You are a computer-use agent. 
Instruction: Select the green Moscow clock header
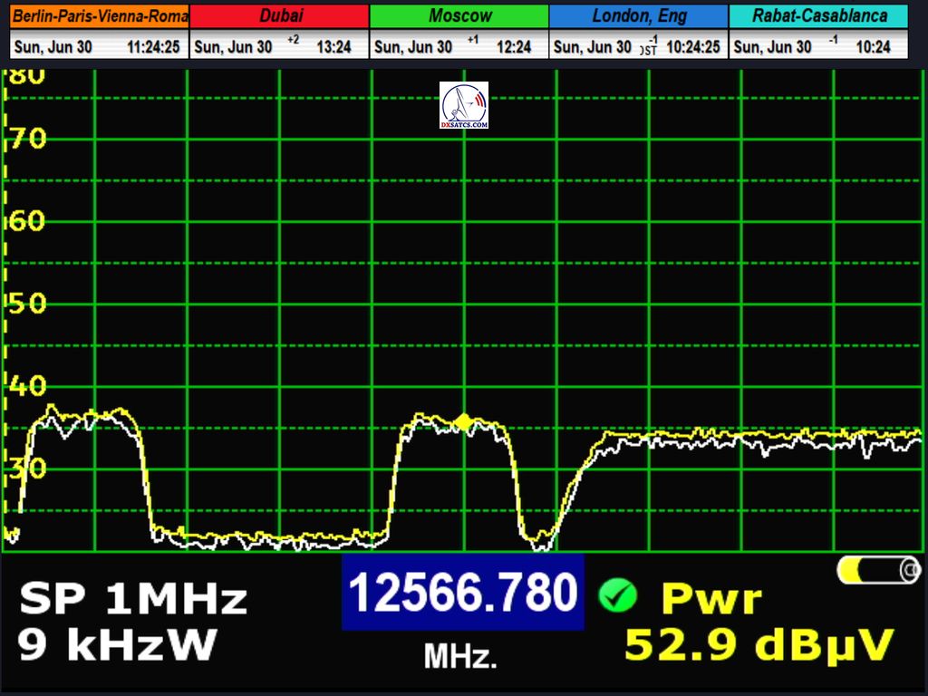coord(459,16)
